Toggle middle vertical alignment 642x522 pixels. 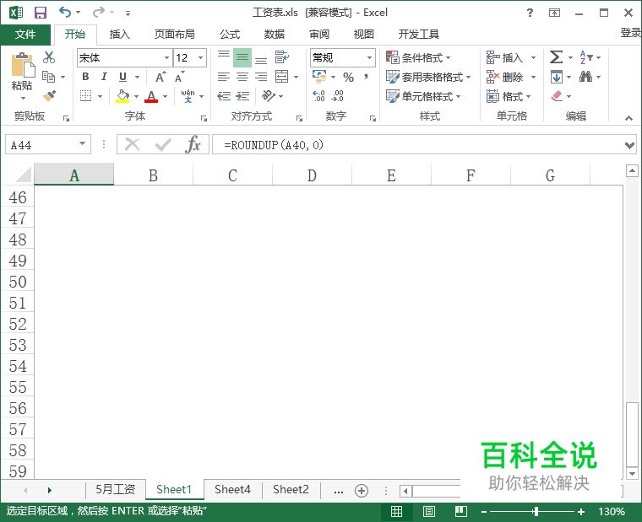tap(242, 57)
